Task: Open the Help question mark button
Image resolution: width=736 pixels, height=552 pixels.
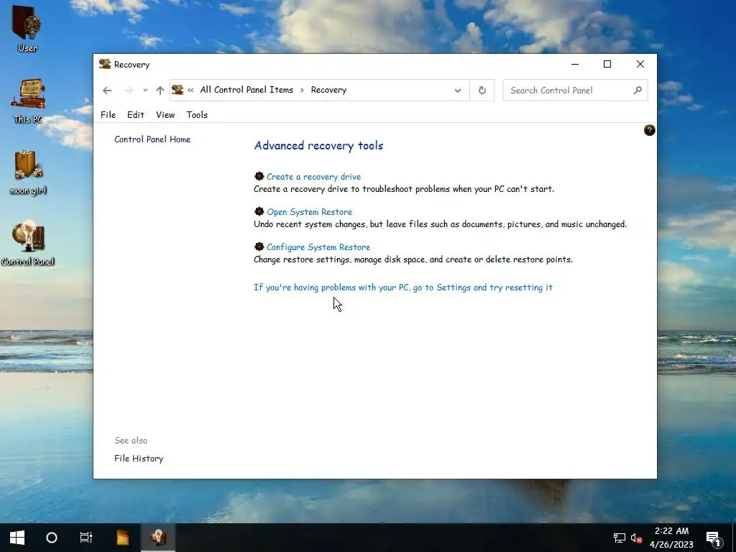Action: click(x=649, y=130)
